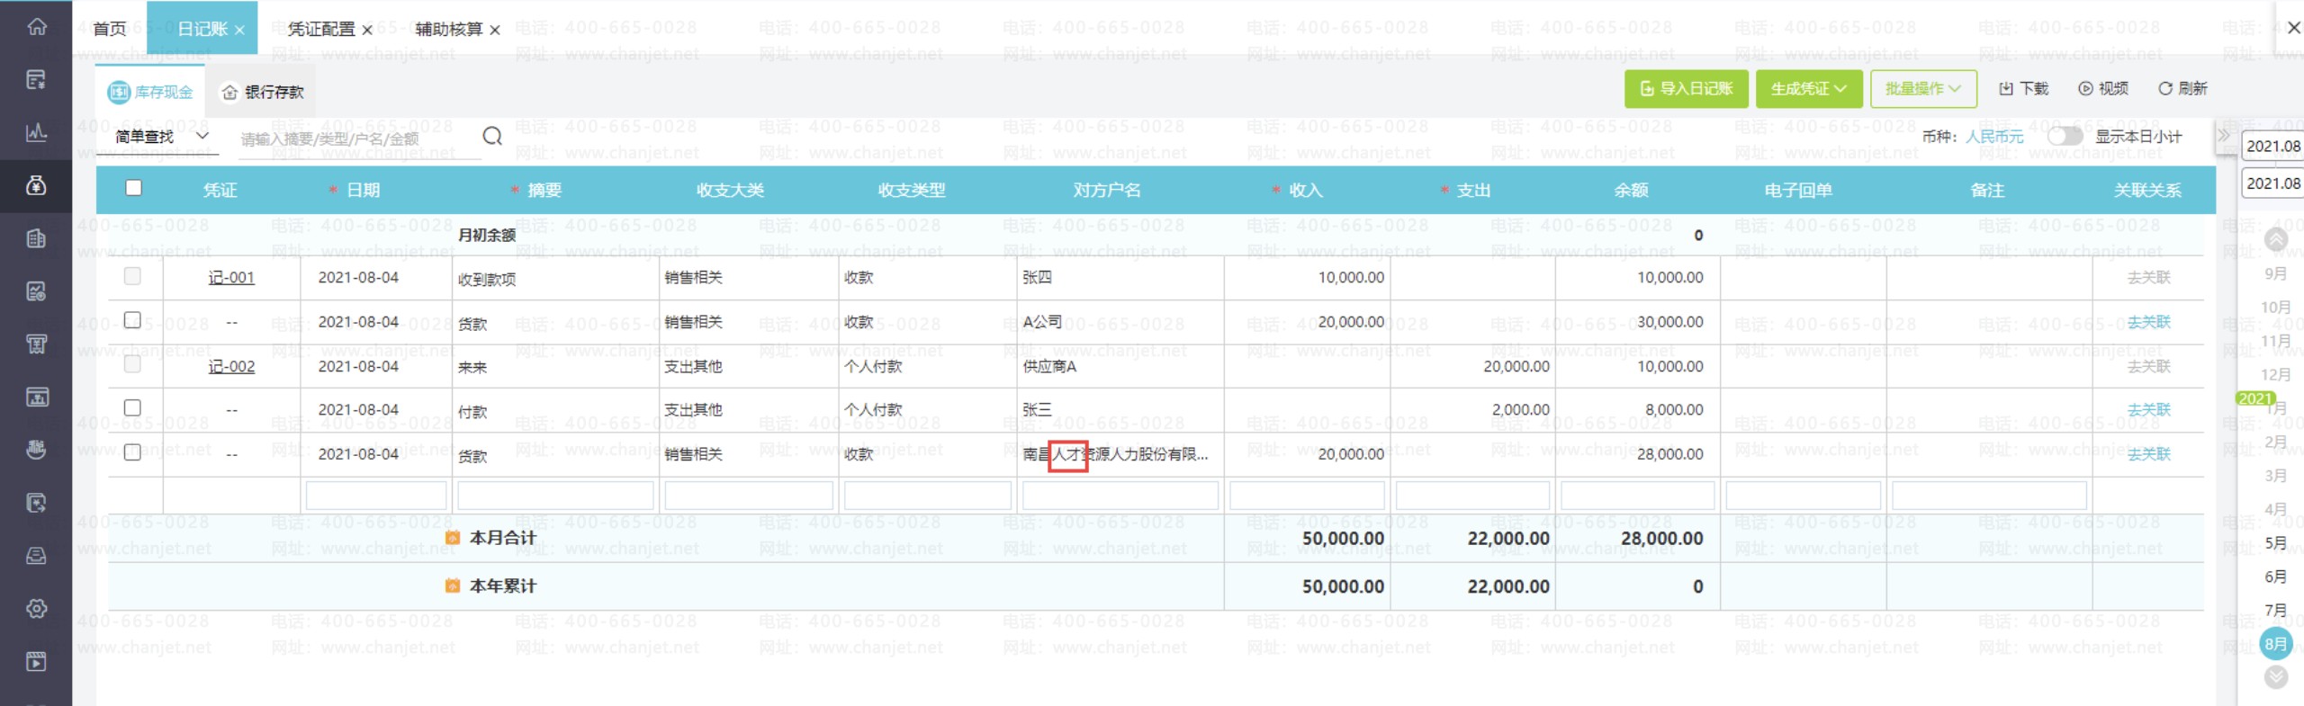The height and width of the screenshot is (706, 2304).
Task: Open the 批量操作 dropdown
Action: (1923, 89)
